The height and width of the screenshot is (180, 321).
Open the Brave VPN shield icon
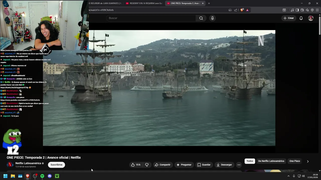click(312, 10)
